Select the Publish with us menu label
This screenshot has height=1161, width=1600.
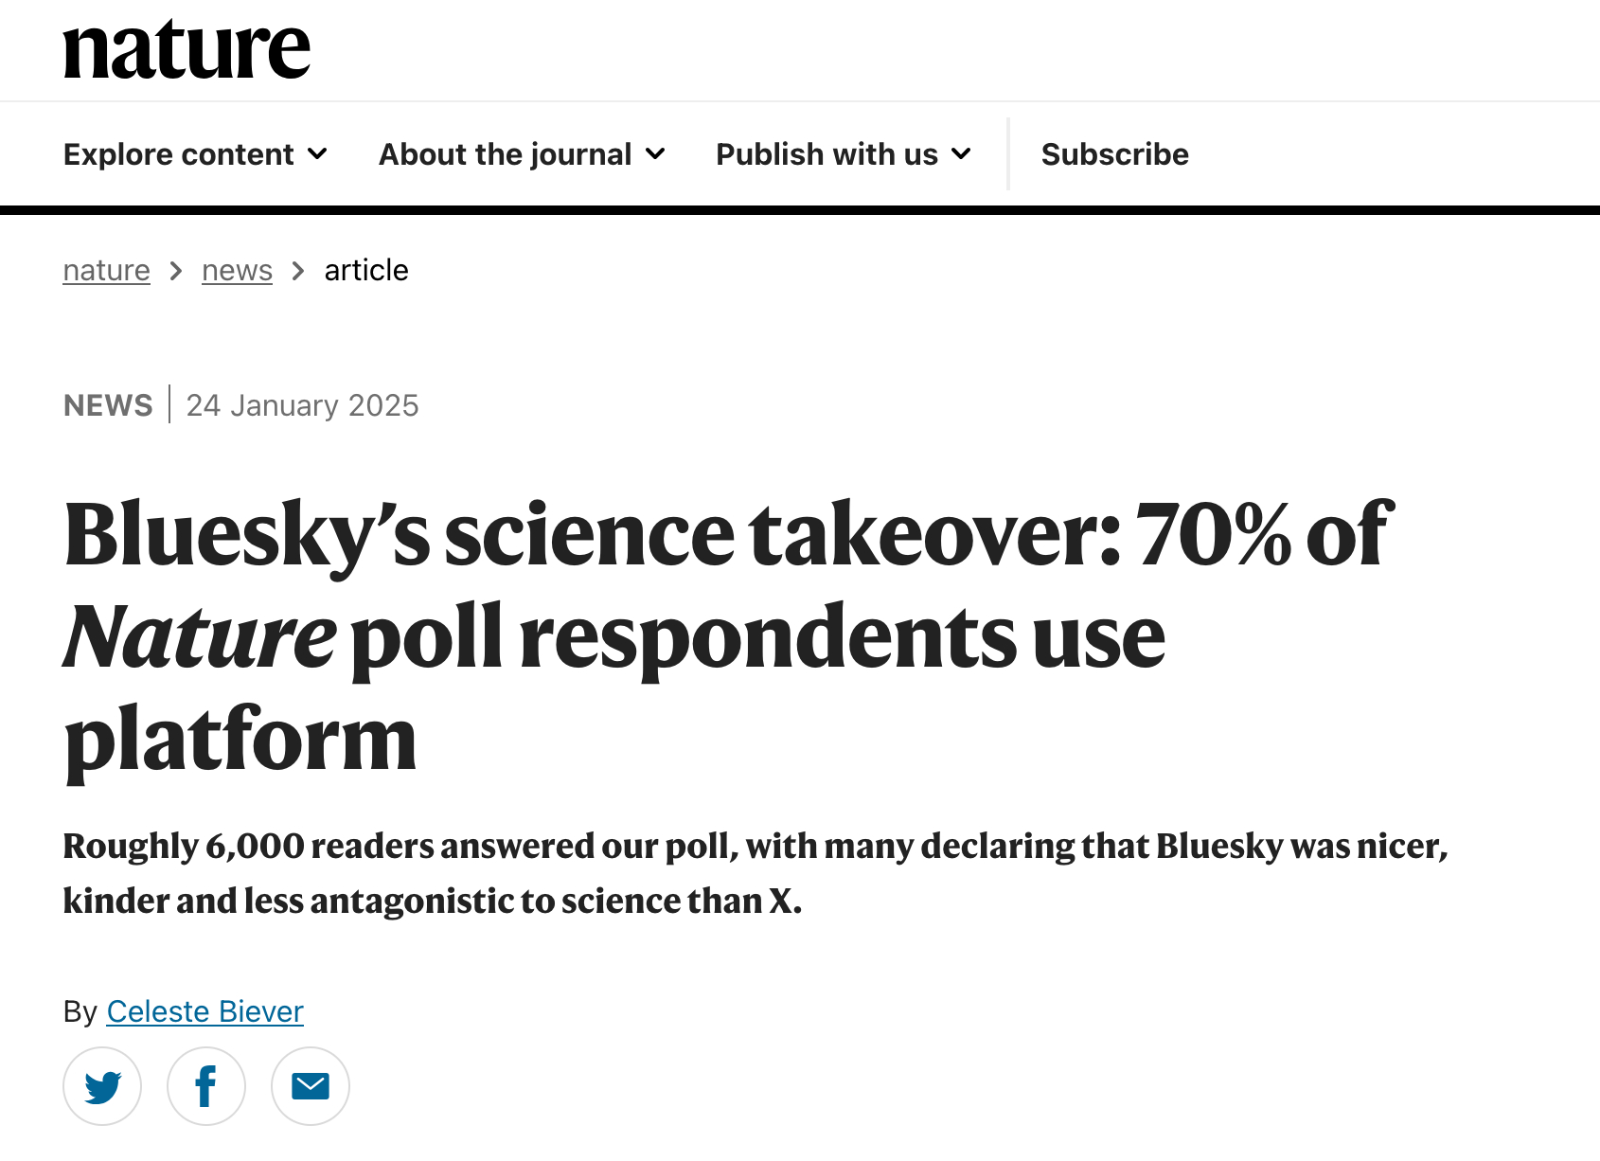[x=827, y=154]
